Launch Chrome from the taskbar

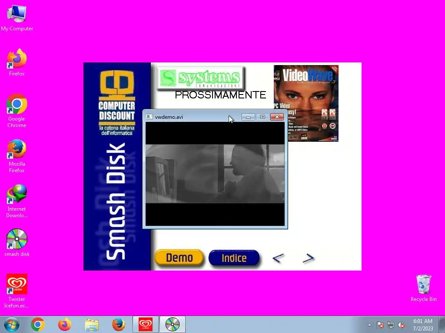38,324
